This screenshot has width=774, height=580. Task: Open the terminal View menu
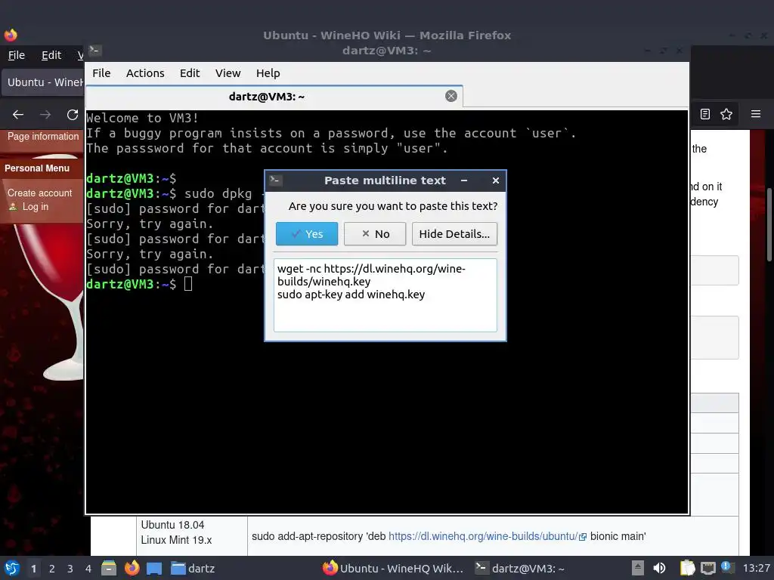(x=228, y=73)
